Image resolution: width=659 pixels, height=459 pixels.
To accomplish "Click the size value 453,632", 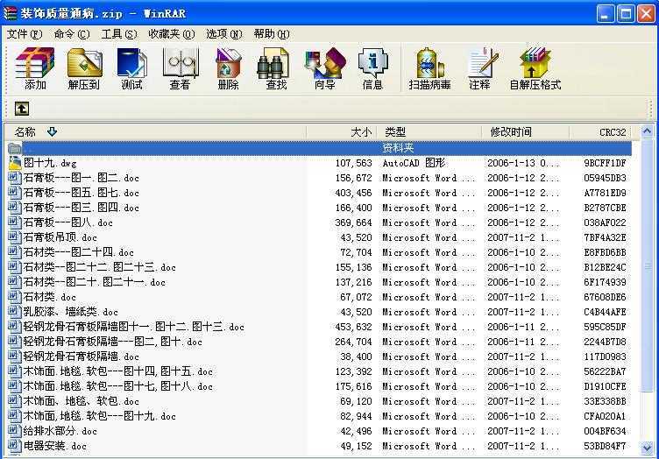I will tap(353, 327).
